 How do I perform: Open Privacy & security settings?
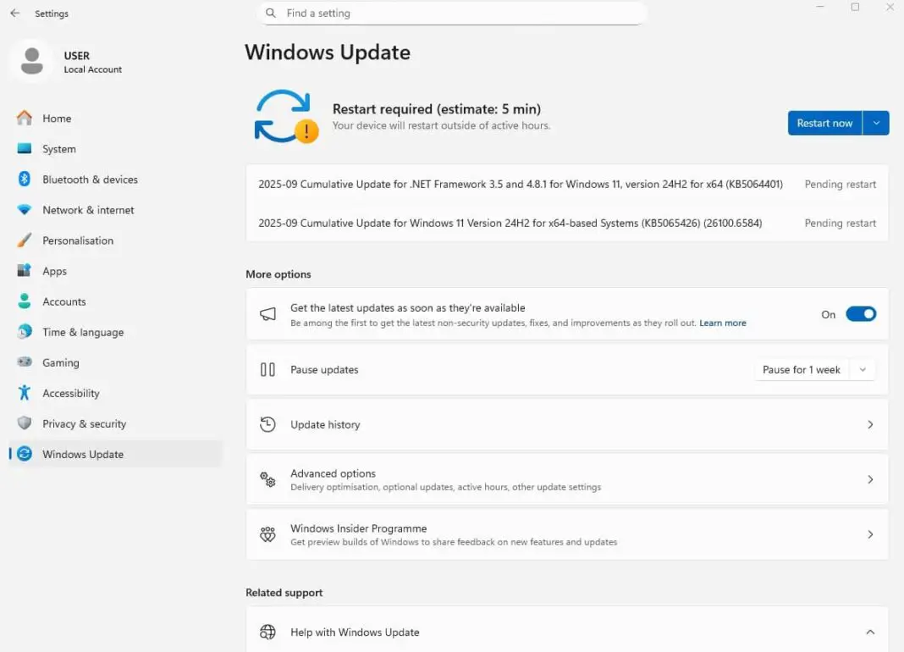point(85,423)
